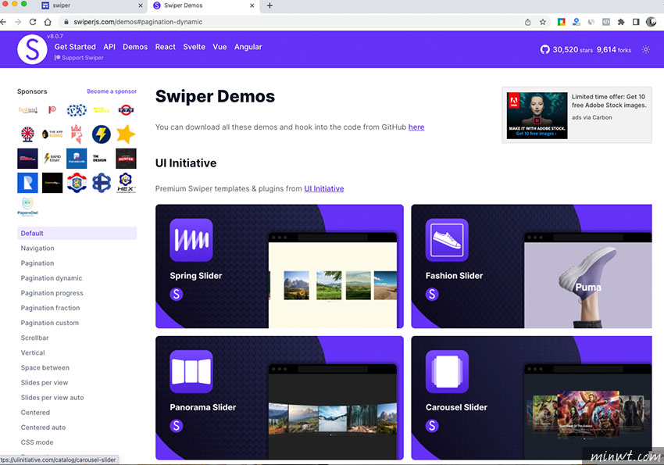Viewport: 664px width, 465px height.
Task: Click the Swiper logo icon
Action: pyautogui.click(x=32, y=50)
